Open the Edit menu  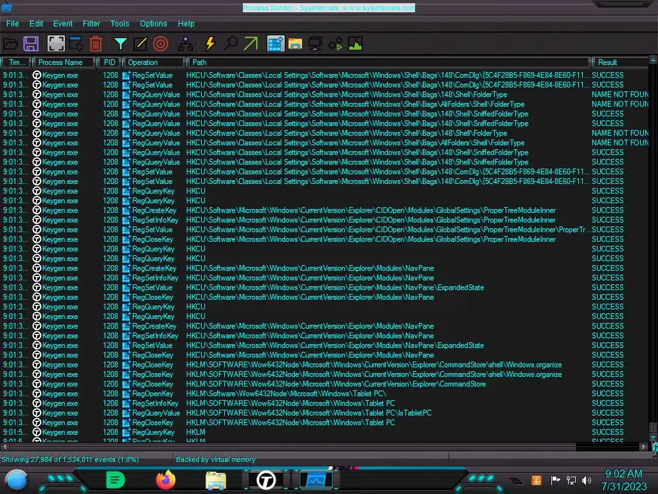click(36, 24)
